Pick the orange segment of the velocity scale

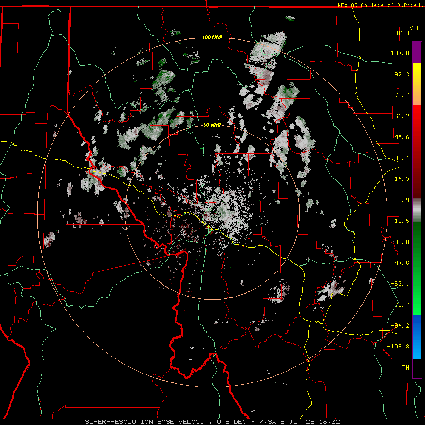[417, 94]
